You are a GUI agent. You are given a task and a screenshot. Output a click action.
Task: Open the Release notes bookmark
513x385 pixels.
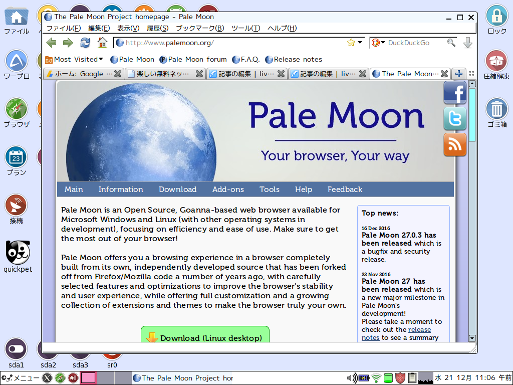click(x=294, y=59)
